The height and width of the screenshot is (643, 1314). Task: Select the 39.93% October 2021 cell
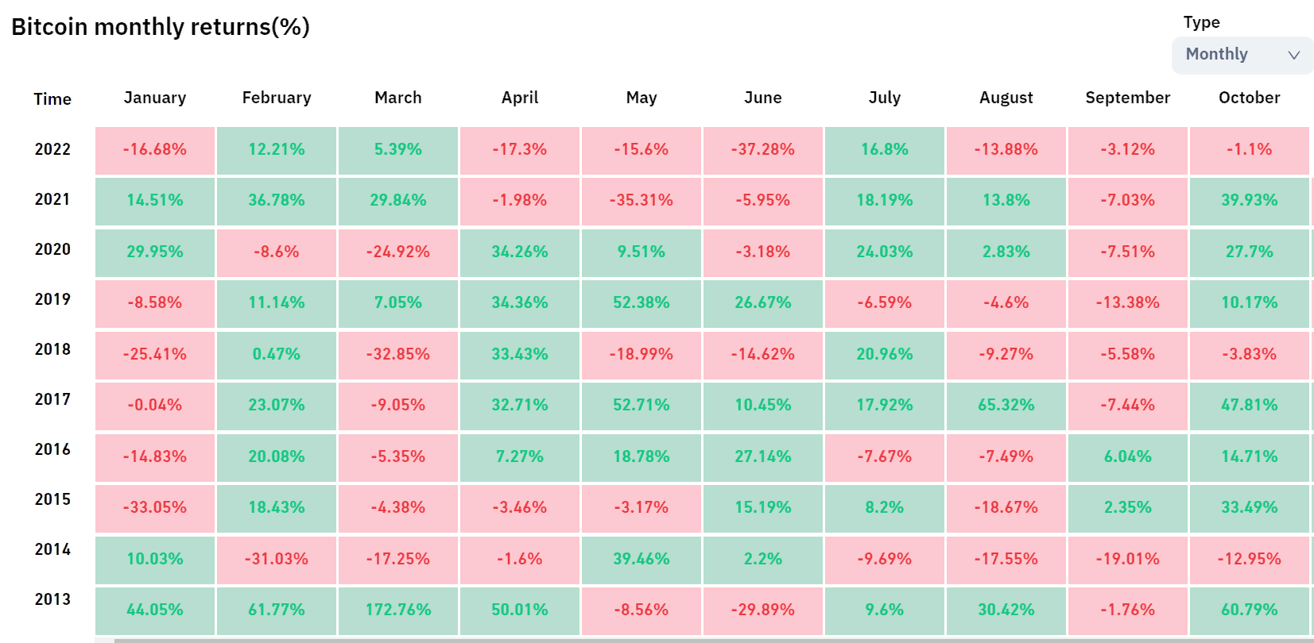click(x=1249, y=201)
